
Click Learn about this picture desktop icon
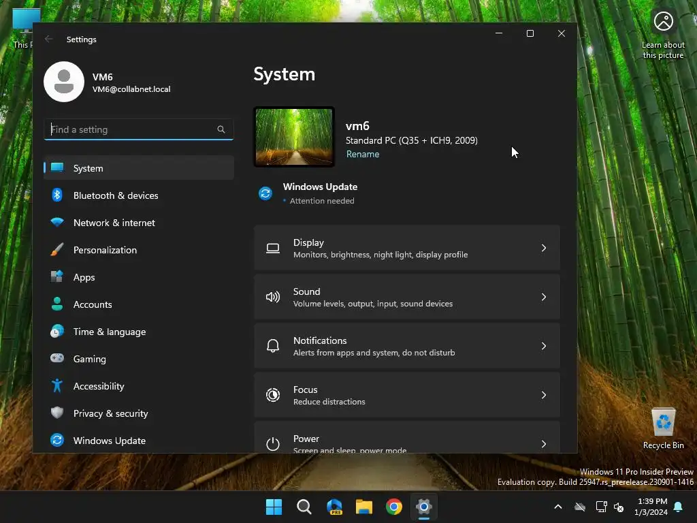tap(663, 34)
